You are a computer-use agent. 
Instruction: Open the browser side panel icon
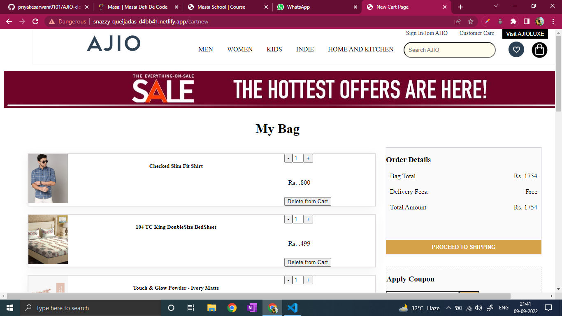[x=527, y=21]
